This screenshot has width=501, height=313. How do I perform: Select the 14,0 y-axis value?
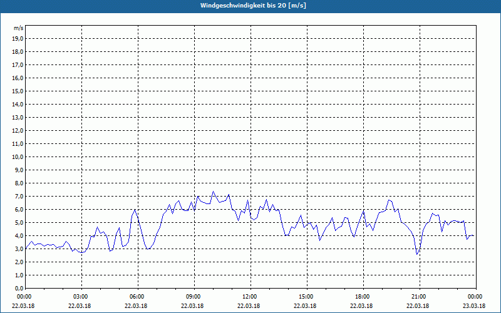[17, 104]
